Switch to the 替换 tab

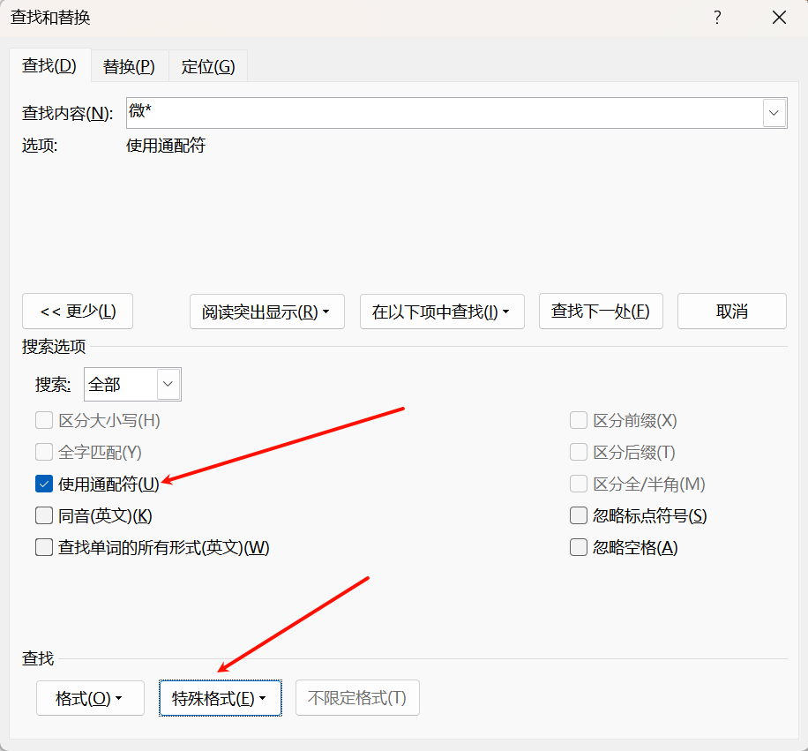coord(129,66)
